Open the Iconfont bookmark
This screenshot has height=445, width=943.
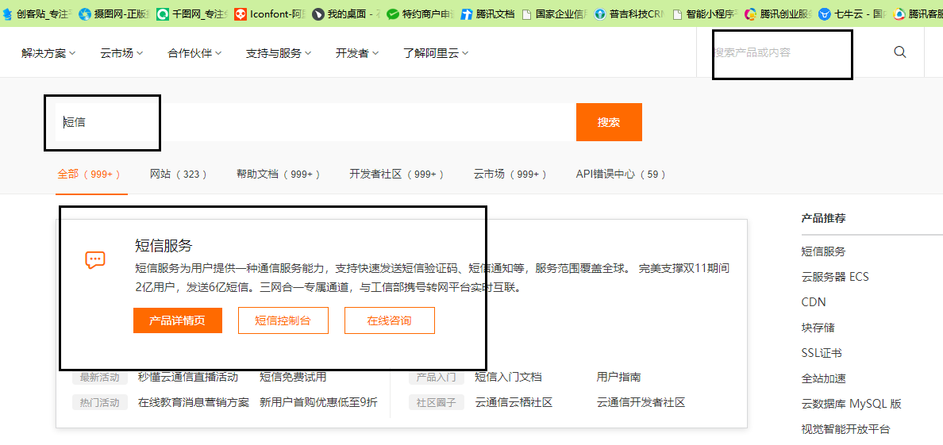point(269,13)
